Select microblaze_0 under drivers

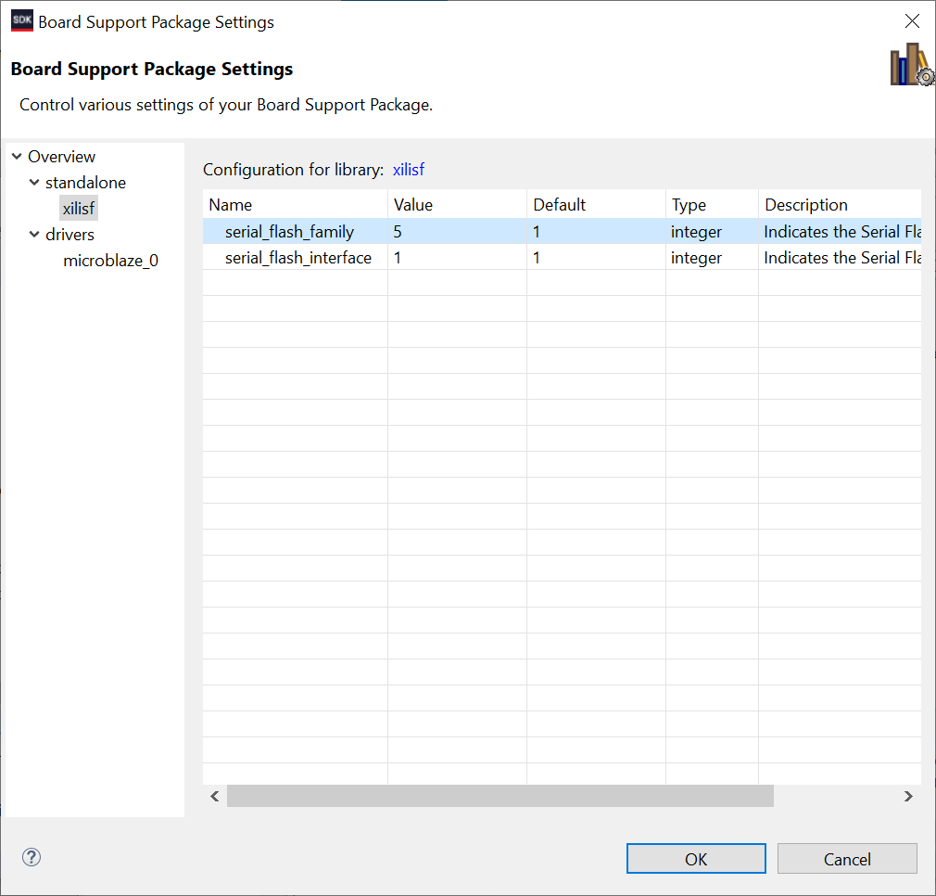[x=110, y=261]
